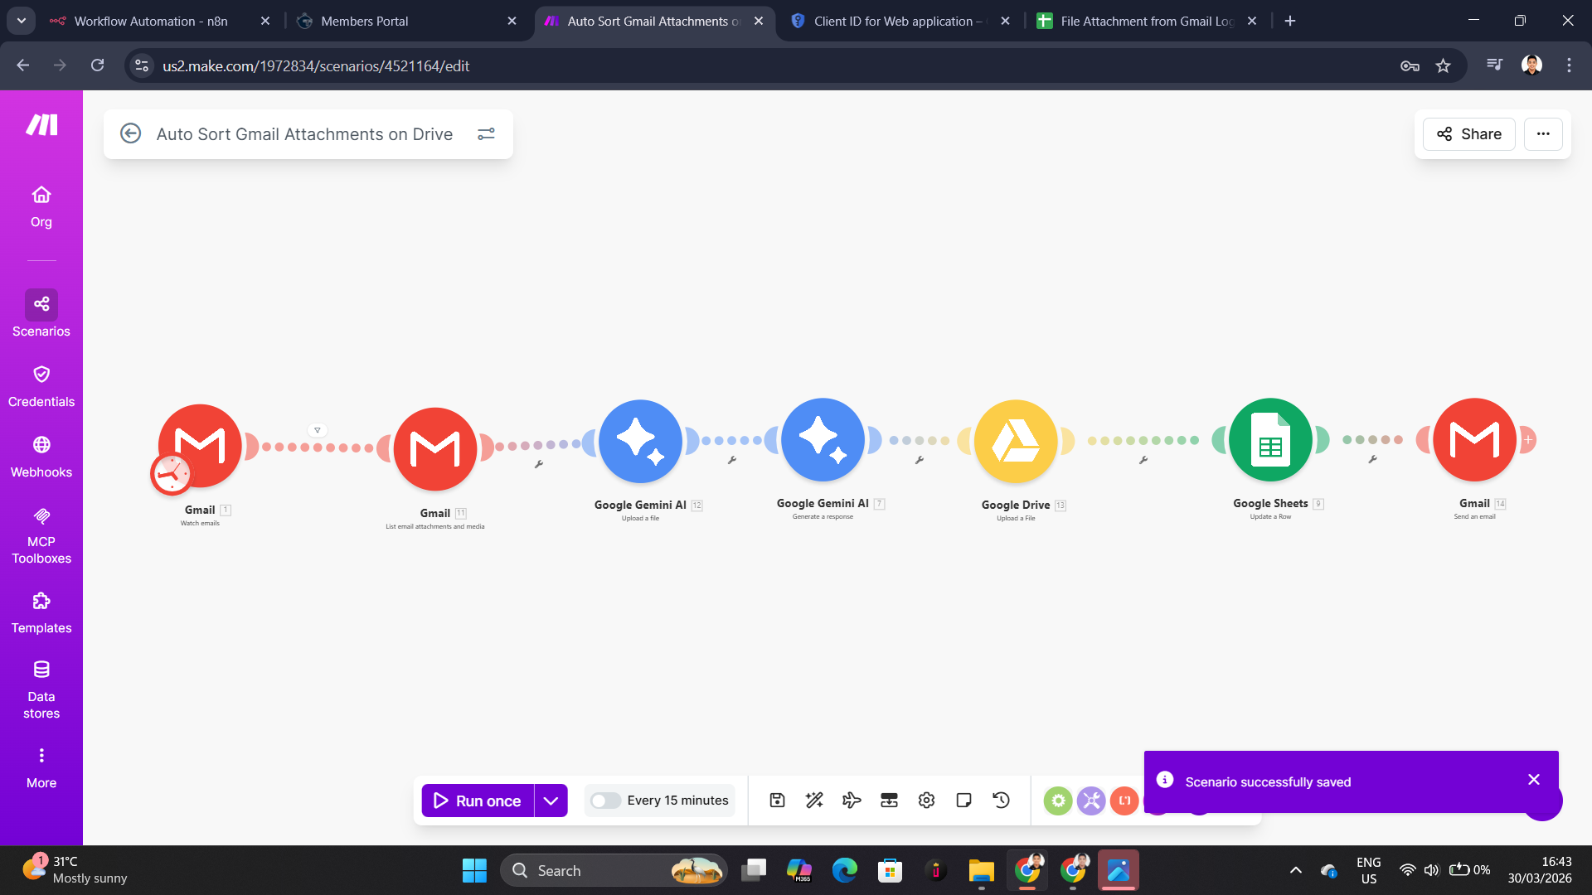Open the scenario settings gear

click(926, 800)
